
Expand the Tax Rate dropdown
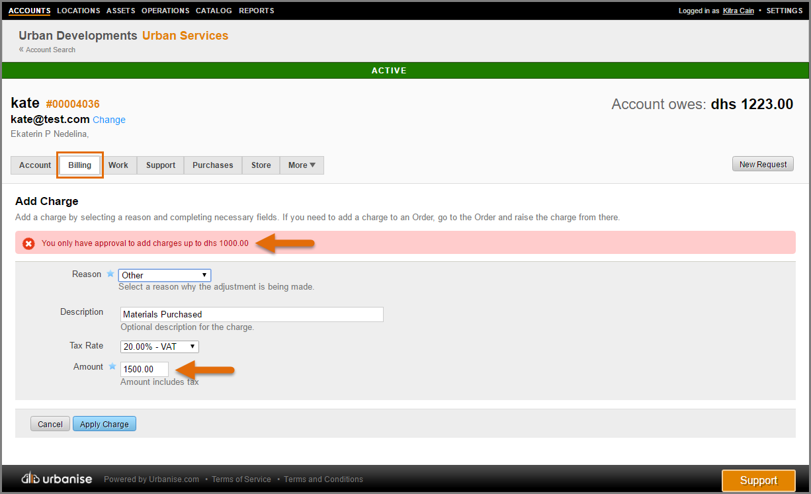(x=159, y=347)
